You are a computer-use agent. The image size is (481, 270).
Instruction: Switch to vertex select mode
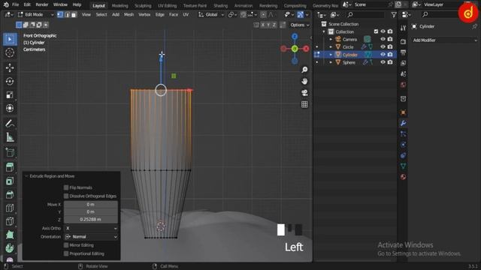pyautogui.click(x=60, y=14)
